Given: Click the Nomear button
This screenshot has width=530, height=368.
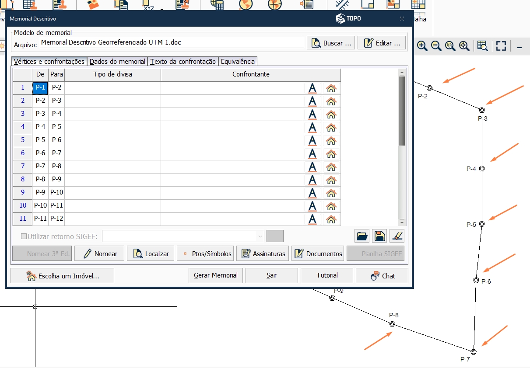Looking at the screenshot, I should tap(99, 253).
